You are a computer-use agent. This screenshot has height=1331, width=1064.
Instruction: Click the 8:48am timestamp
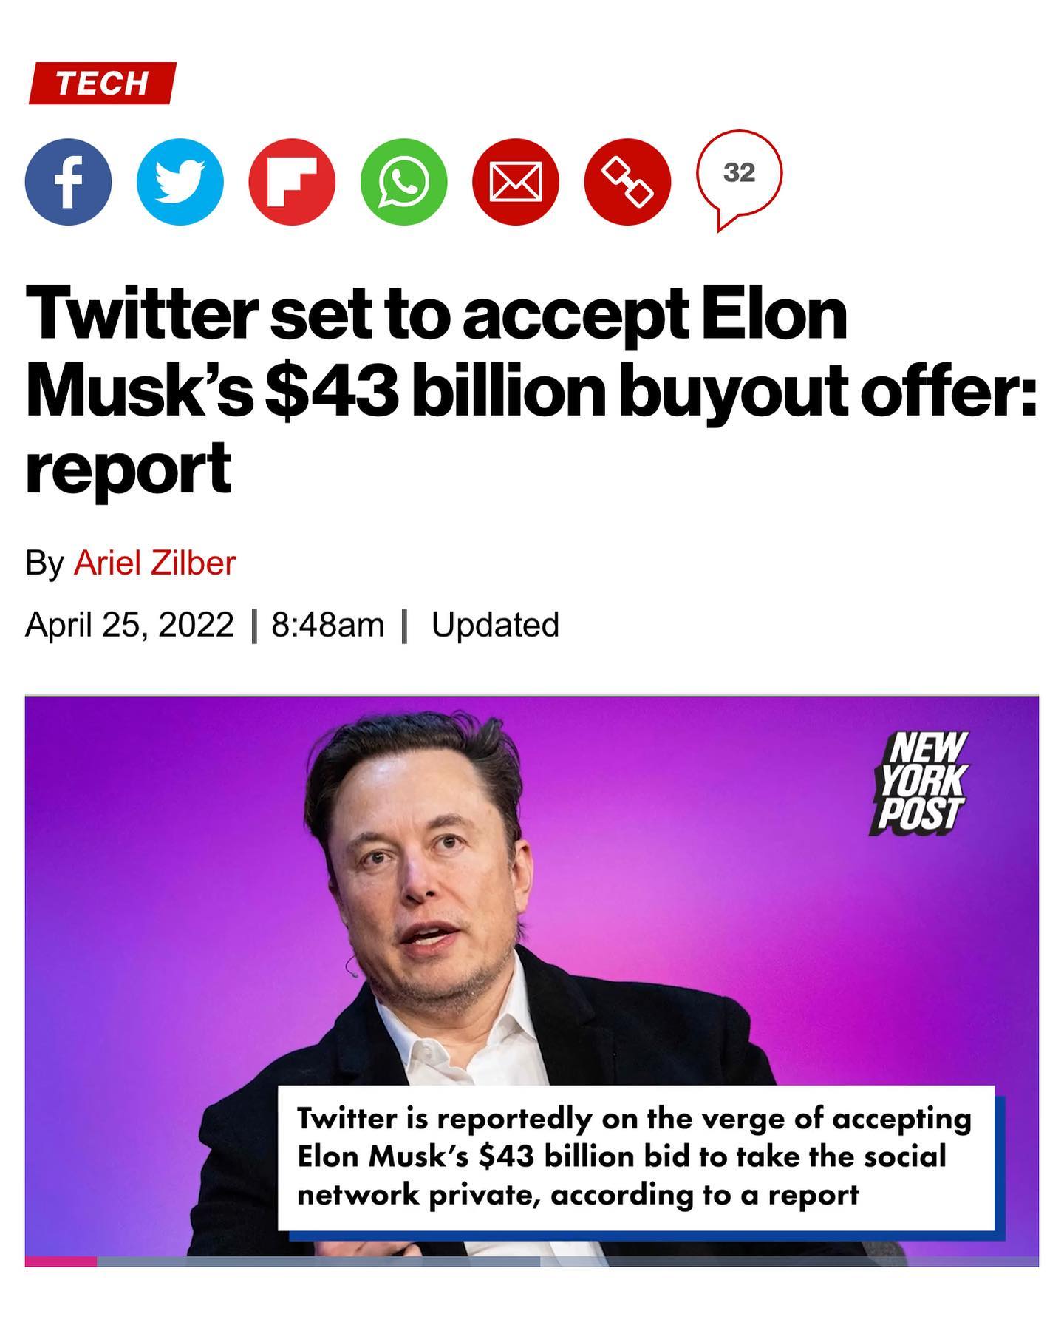point(327,625)
